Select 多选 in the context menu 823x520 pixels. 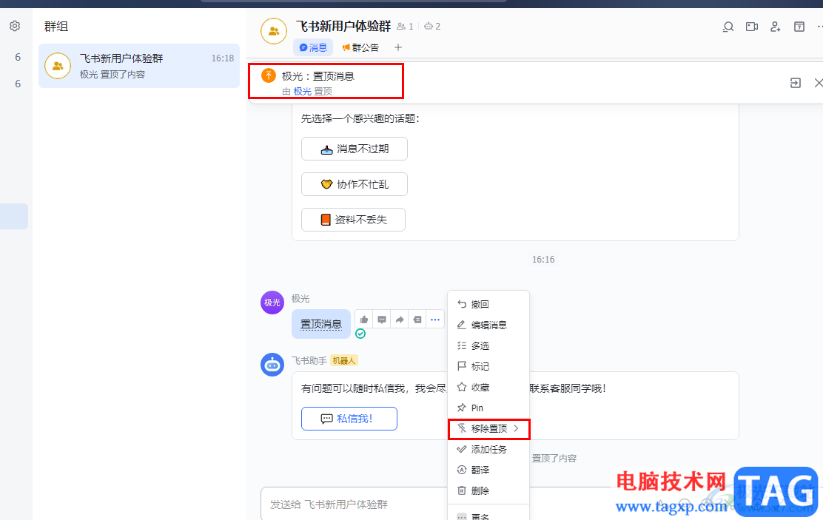coord(488,345)
